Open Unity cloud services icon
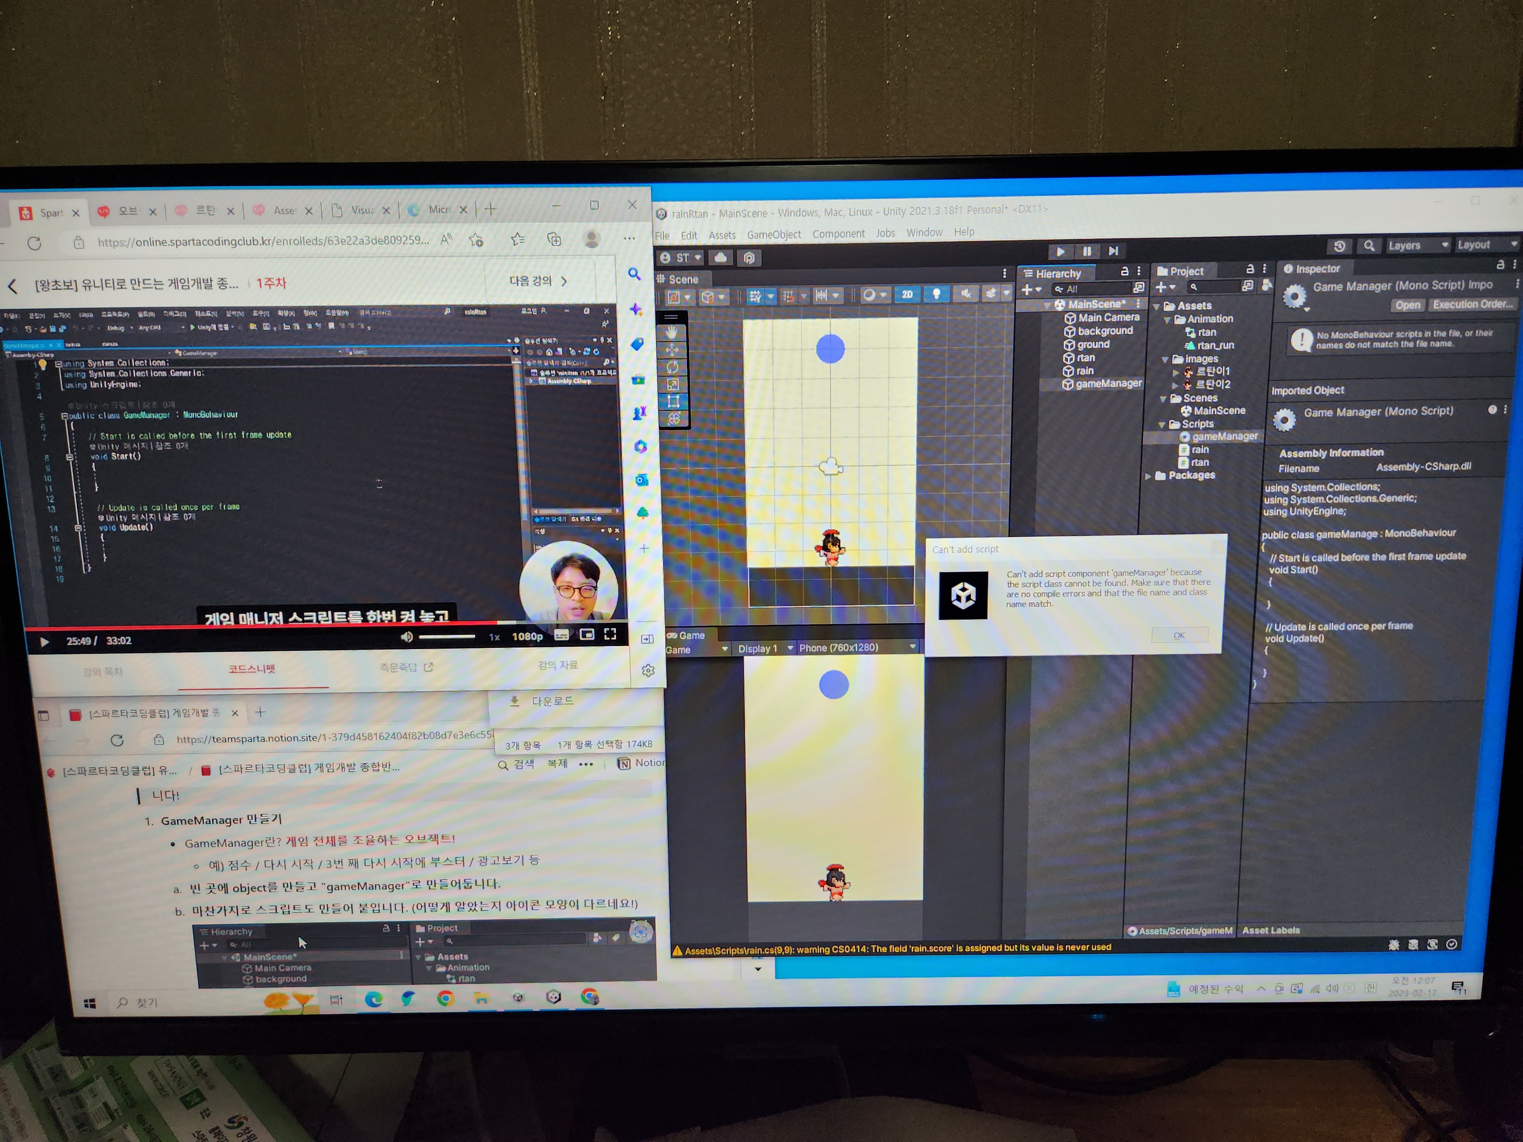The image size is (1523, 1142). [x=720, y=257]
